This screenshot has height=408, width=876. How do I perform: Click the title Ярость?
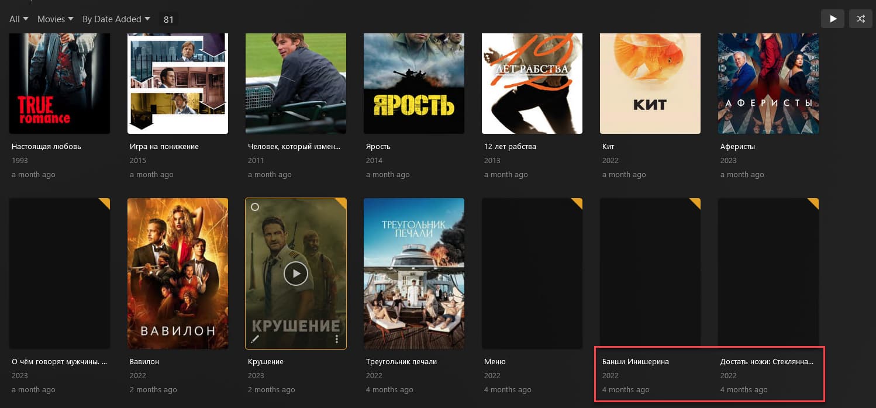(378, 147)
